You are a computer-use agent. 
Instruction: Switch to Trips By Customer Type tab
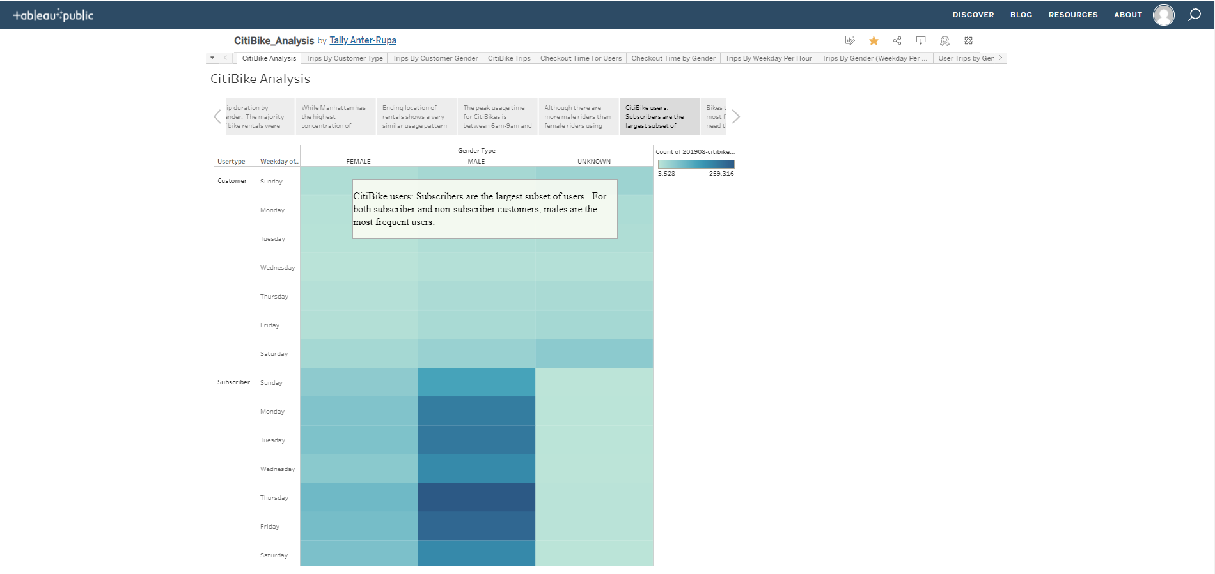click(x=344, y=58)
